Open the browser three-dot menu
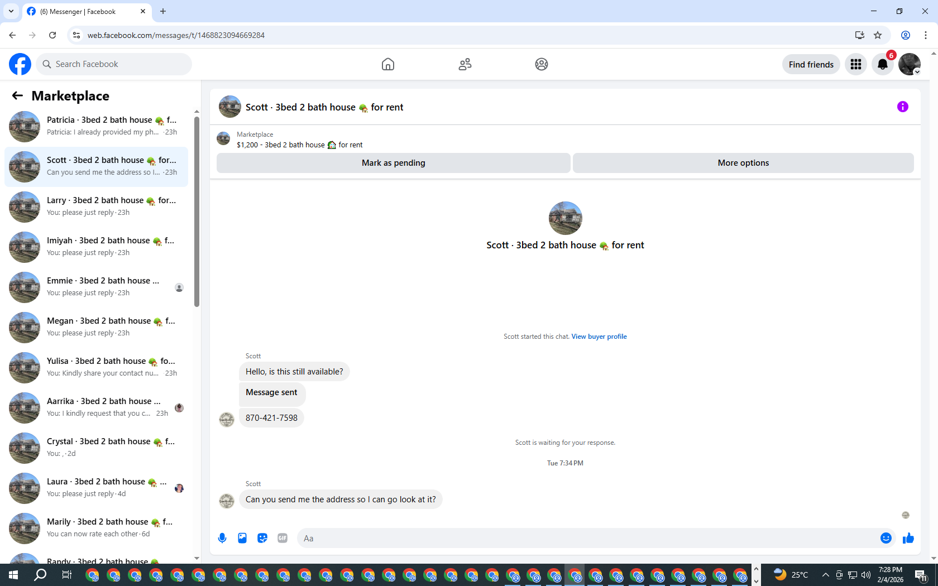This screenshot has height=586, width=938. [x=926, y=35]
